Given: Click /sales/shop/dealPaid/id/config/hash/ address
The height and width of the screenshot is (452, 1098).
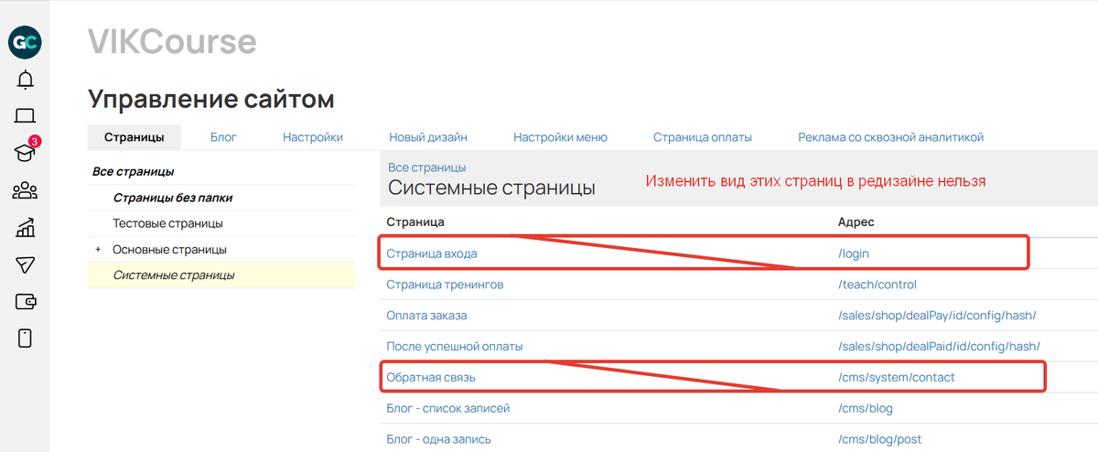Looking at the screenshot, I should 940,347.
